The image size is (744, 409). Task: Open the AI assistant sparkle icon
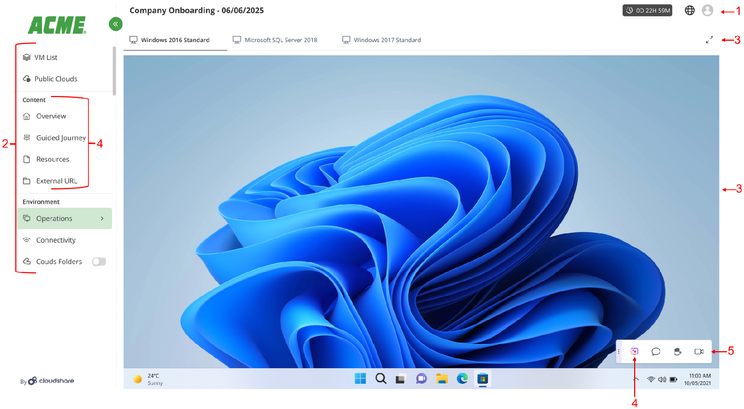point(634,351)
